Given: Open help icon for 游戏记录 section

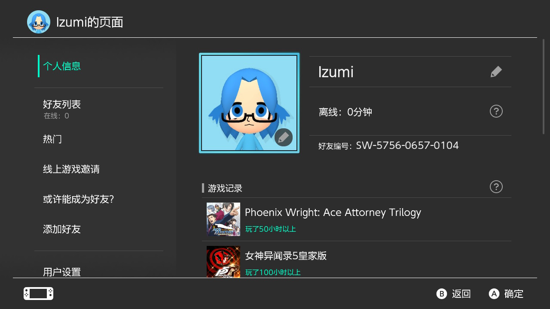Looking at the screenshot, I should [496, 187].
